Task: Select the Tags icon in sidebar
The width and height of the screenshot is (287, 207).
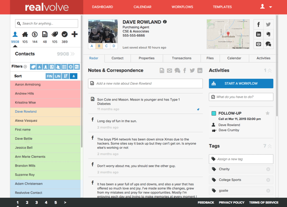Action: (55, 34)
